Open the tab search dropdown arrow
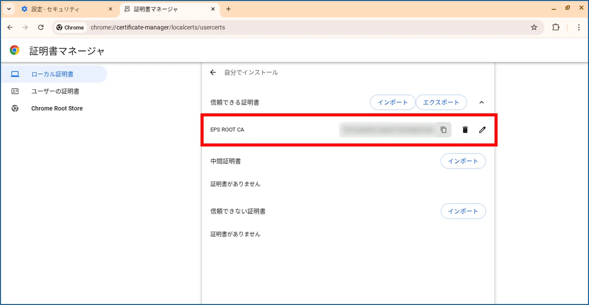 coord(9,9)
